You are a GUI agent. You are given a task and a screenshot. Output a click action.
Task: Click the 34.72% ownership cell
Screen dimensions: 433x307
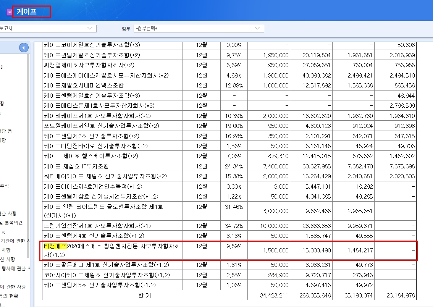pyautogui.click(x=234, y=226)
